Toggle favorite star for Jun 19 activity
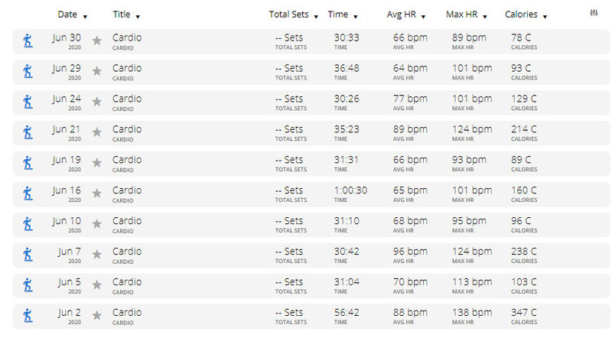612x338 pixels. (x=97, y=163)
